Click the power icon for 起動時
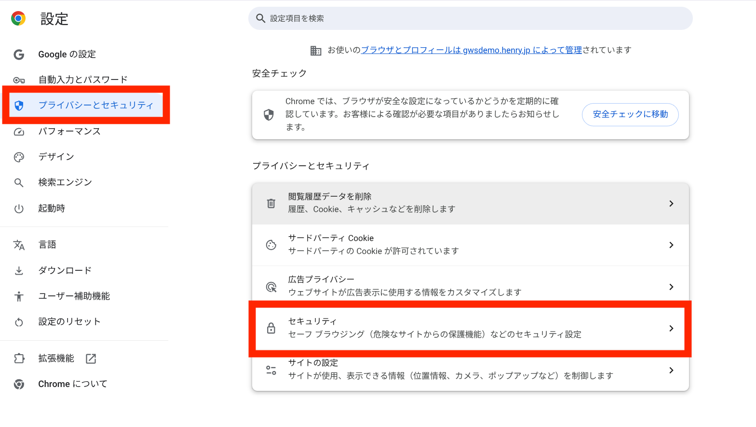 pos(19,209)
